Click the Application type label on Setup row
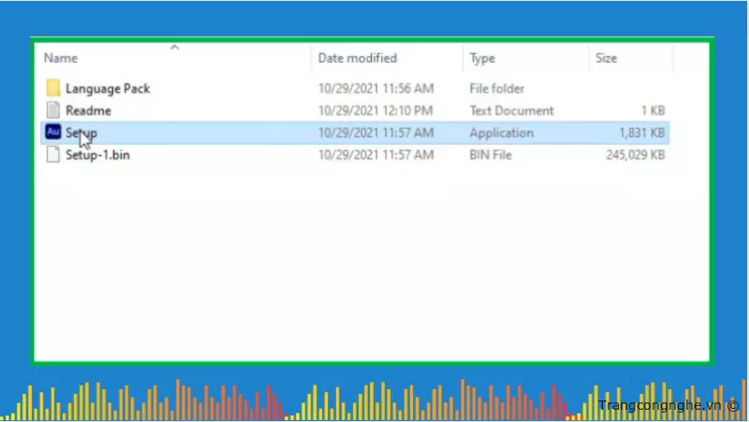Image resolution: width=749 pixels, height=422 pixels. coord(501,133)
